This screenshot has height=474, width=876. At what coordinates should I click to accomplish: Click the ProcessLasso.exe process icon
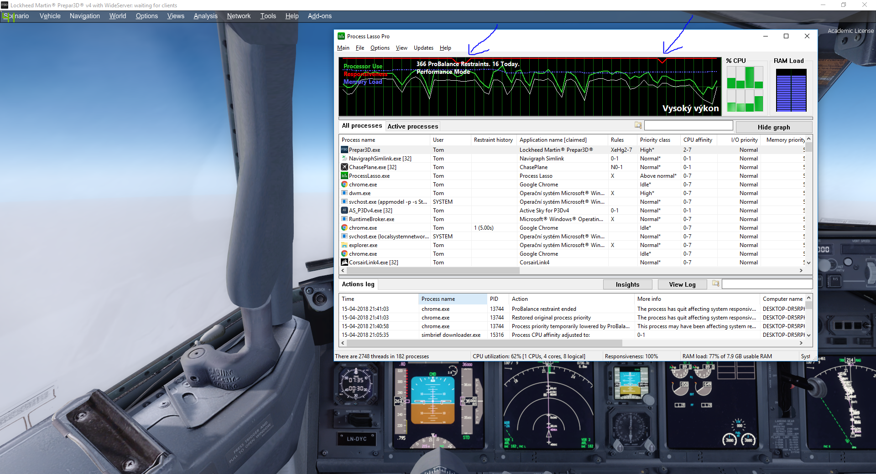tap(344, 175)
